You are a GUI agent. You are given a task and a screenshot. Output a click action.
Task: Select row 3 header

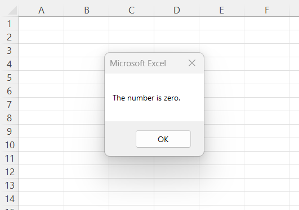coord(10,51)
